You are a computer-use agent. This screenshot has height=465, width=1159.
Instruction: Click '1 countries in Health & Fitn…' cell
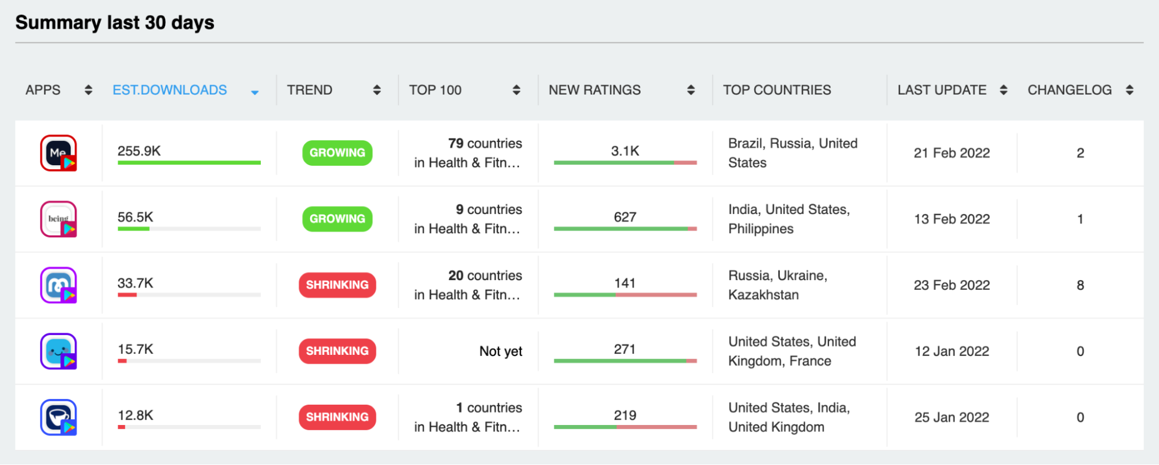[468, 417]
